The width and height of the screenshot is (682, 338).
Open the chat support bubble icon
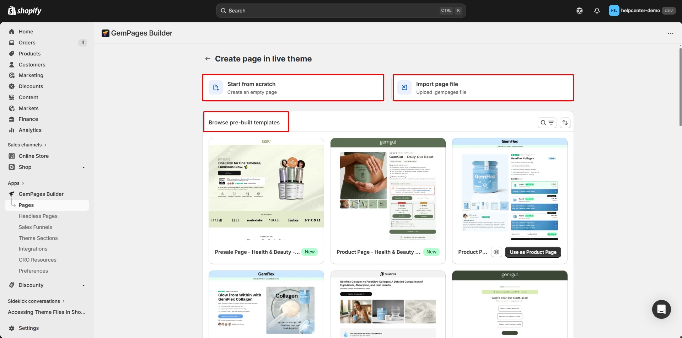661,309
